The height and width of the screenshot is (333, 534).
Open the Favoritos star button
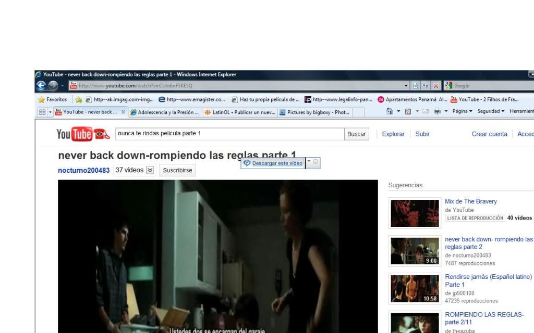point(53,99)
